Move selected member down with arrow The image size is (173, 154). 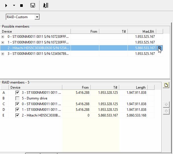coord(166,111)
